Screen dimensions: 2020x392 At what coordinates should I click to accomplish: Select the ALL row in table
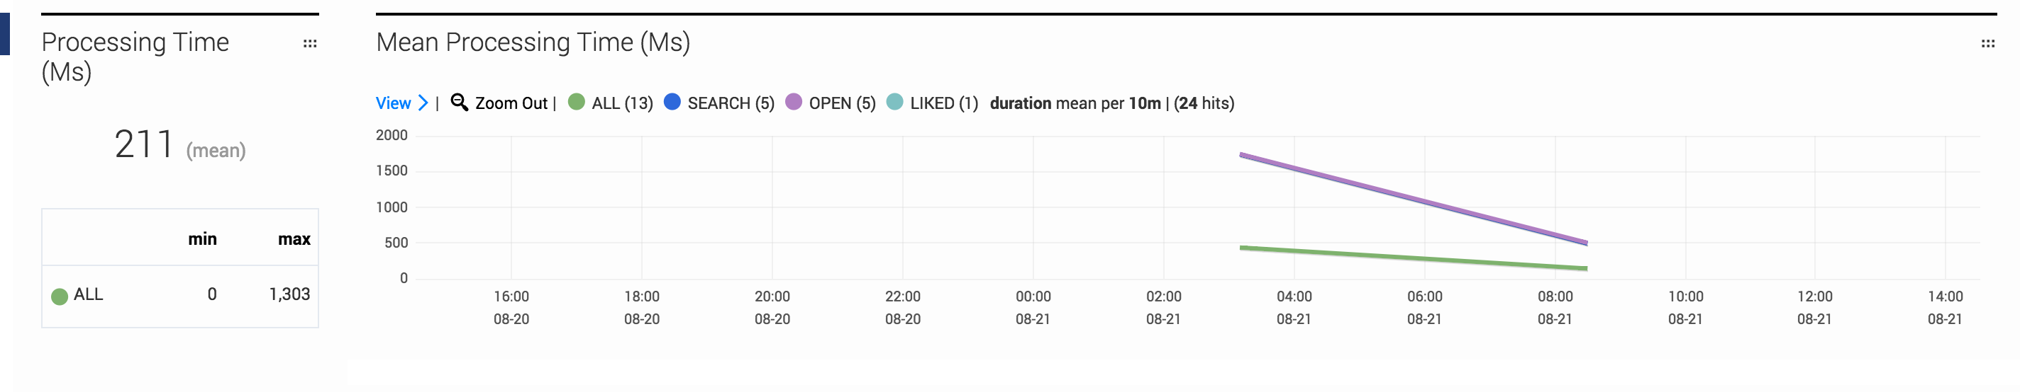pos(180,296)
